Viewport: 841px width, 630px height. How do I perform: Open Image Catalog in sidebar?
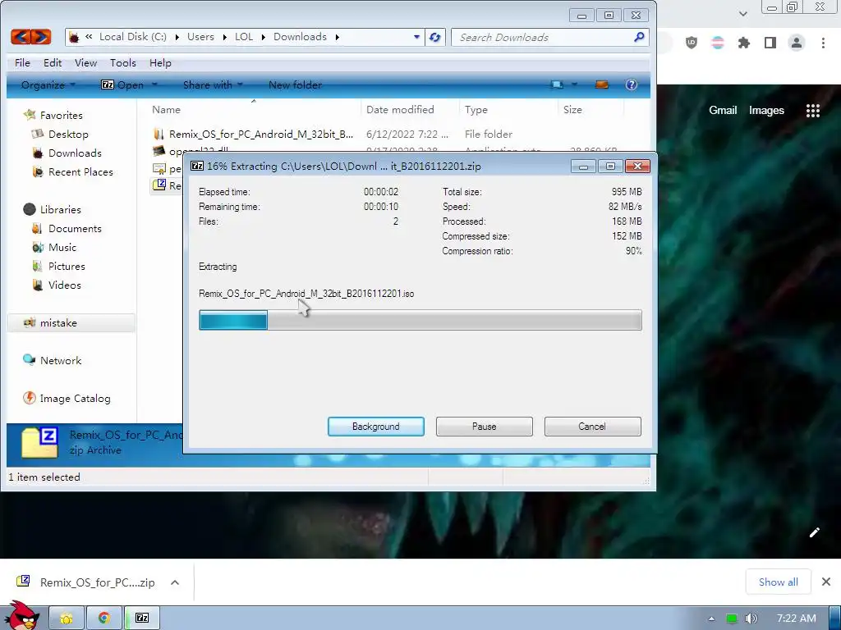[75, 399]
